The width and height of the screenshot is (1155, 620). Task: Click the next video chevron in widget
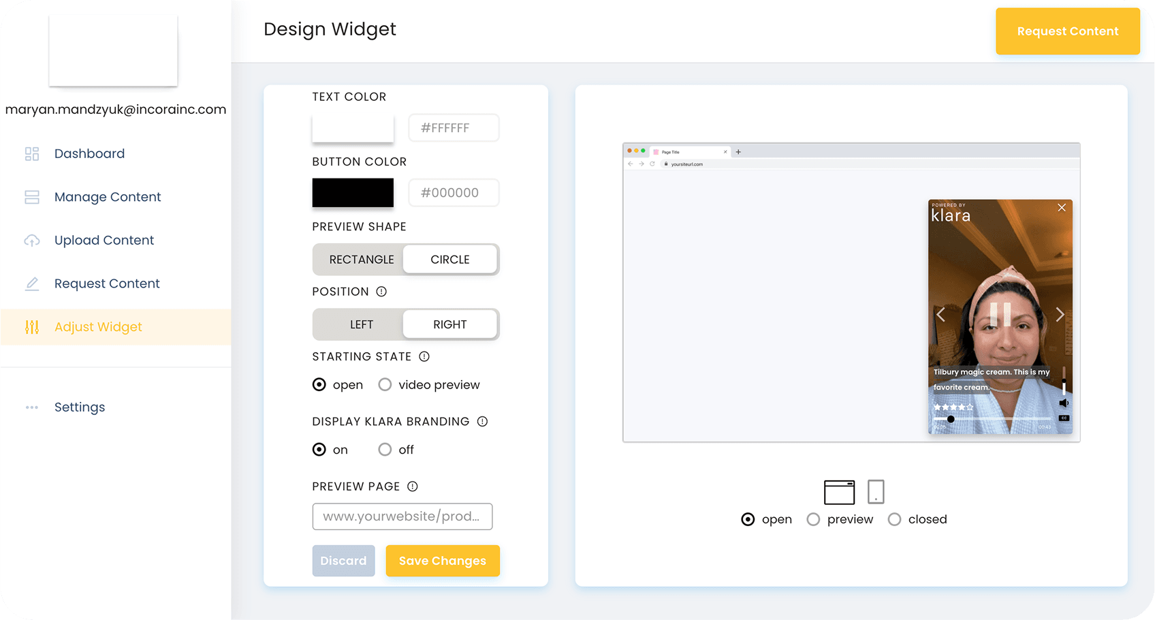pos(1059,314)
